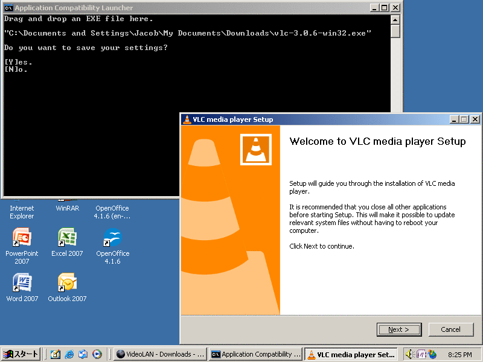The width and height of the screenshot is (483, 362).
Task: Launch Windows Media Player from Quick Launch
Action: (x=97, y=355)
